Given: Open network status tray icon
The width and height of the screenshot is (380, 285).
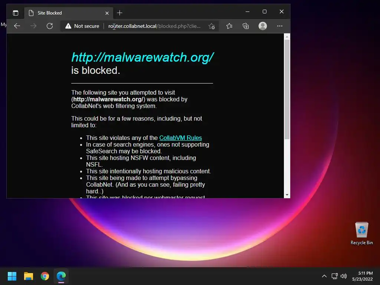Looking at the screenshot, I should pyautogui.click(x=335, y=276).
